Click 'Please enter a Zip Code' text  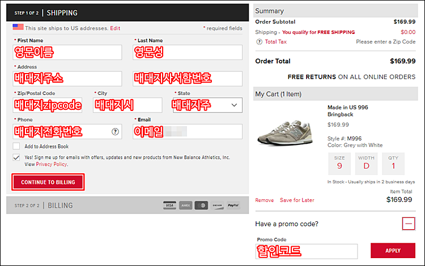[386, 42]
